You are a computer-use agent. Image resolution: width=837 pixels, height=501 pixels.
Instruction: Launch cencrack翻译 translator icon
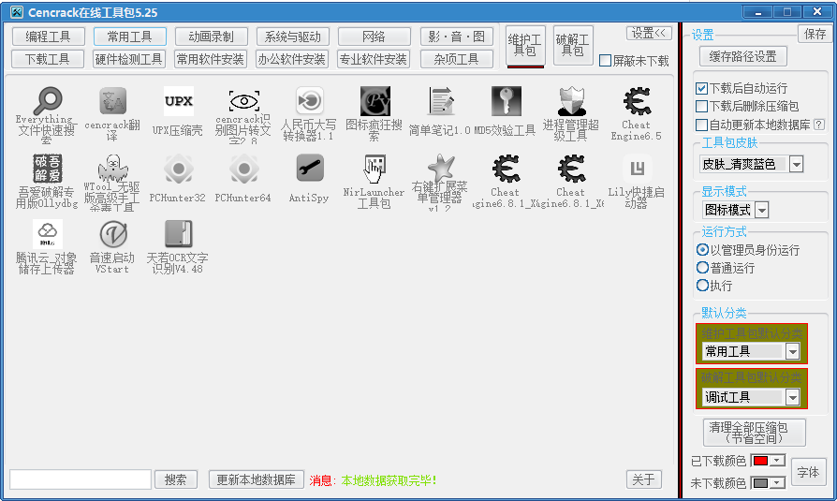pos(112,101)
